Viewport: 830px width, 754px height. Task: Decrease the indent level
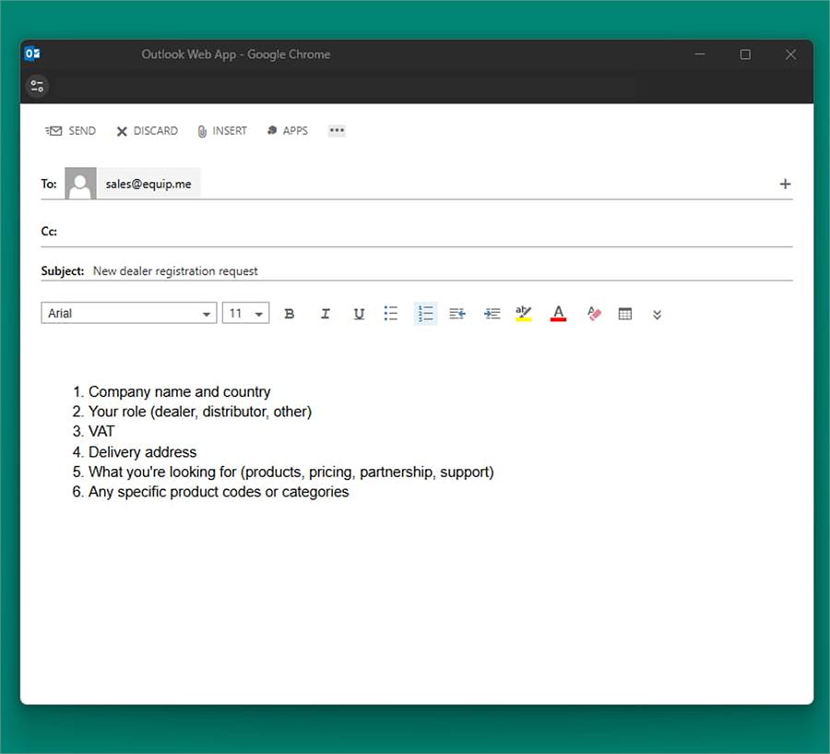point(457,314)
